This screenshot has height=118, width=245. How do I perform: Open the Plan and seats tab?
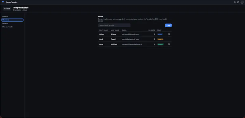coord(12,27)
